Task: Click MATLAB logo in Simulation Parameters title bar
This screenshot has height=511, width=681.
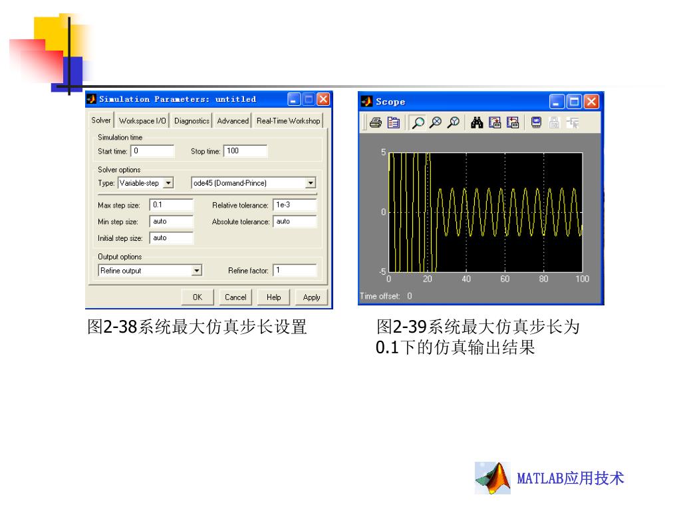Action: [91, 99]
